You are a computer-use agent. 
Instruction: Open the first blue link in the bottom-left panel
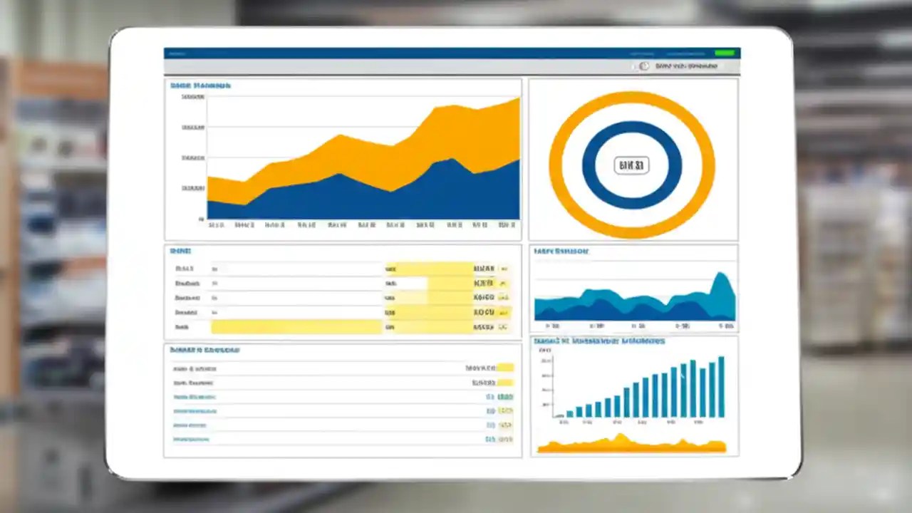(196, 397)
